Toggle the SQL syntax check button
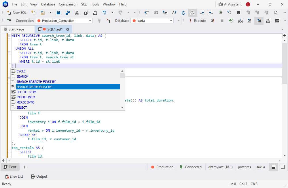Viewport: 288px width, 188px height. [192, 13]
